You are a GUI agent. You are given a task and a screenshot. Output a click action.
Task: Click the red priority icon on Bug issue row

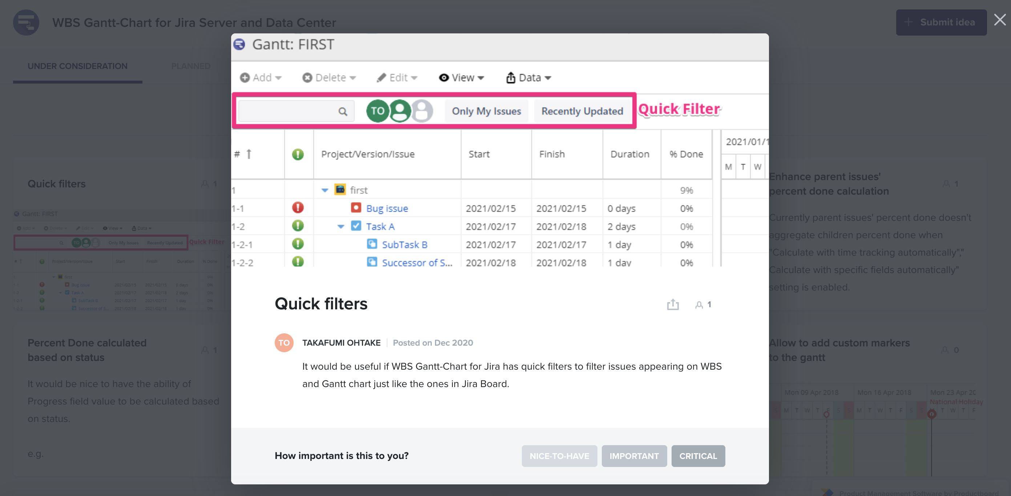[298, 208]
